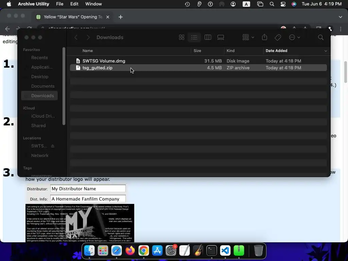The width and height of the screenshot is (348, 261).
Task: Go forward in Finder navigation
Action: click(88, 37)
